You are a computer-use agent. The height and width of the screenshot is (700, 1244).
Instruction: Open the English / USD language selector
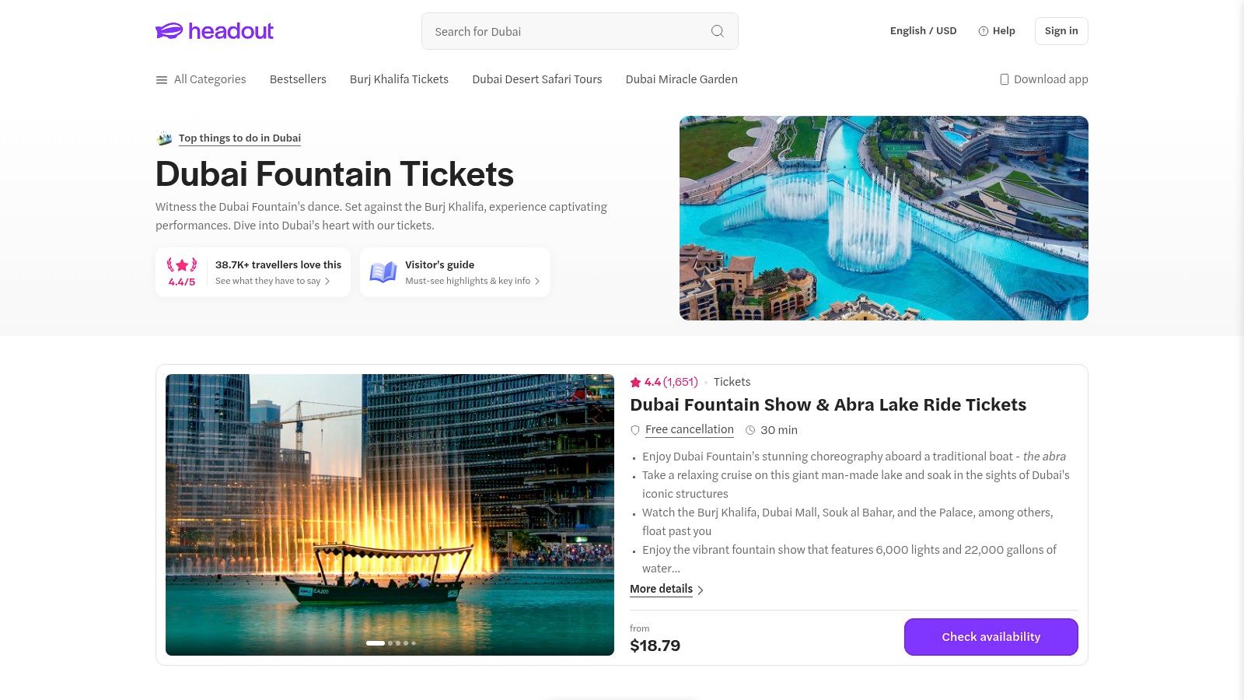pyautogui.click(x=923, y=31)
